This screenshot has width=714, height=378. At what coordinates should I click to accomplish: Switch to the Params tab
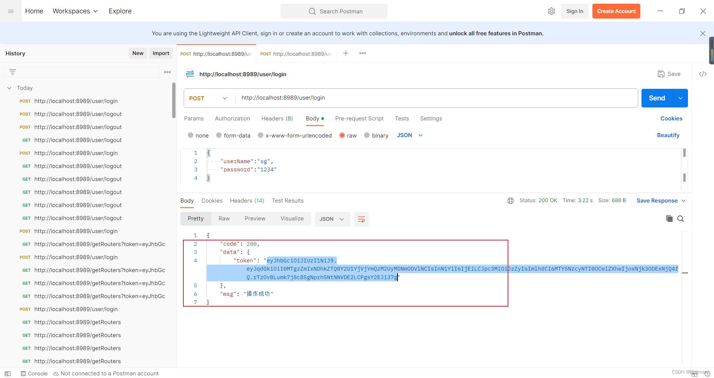coord(194,119)
